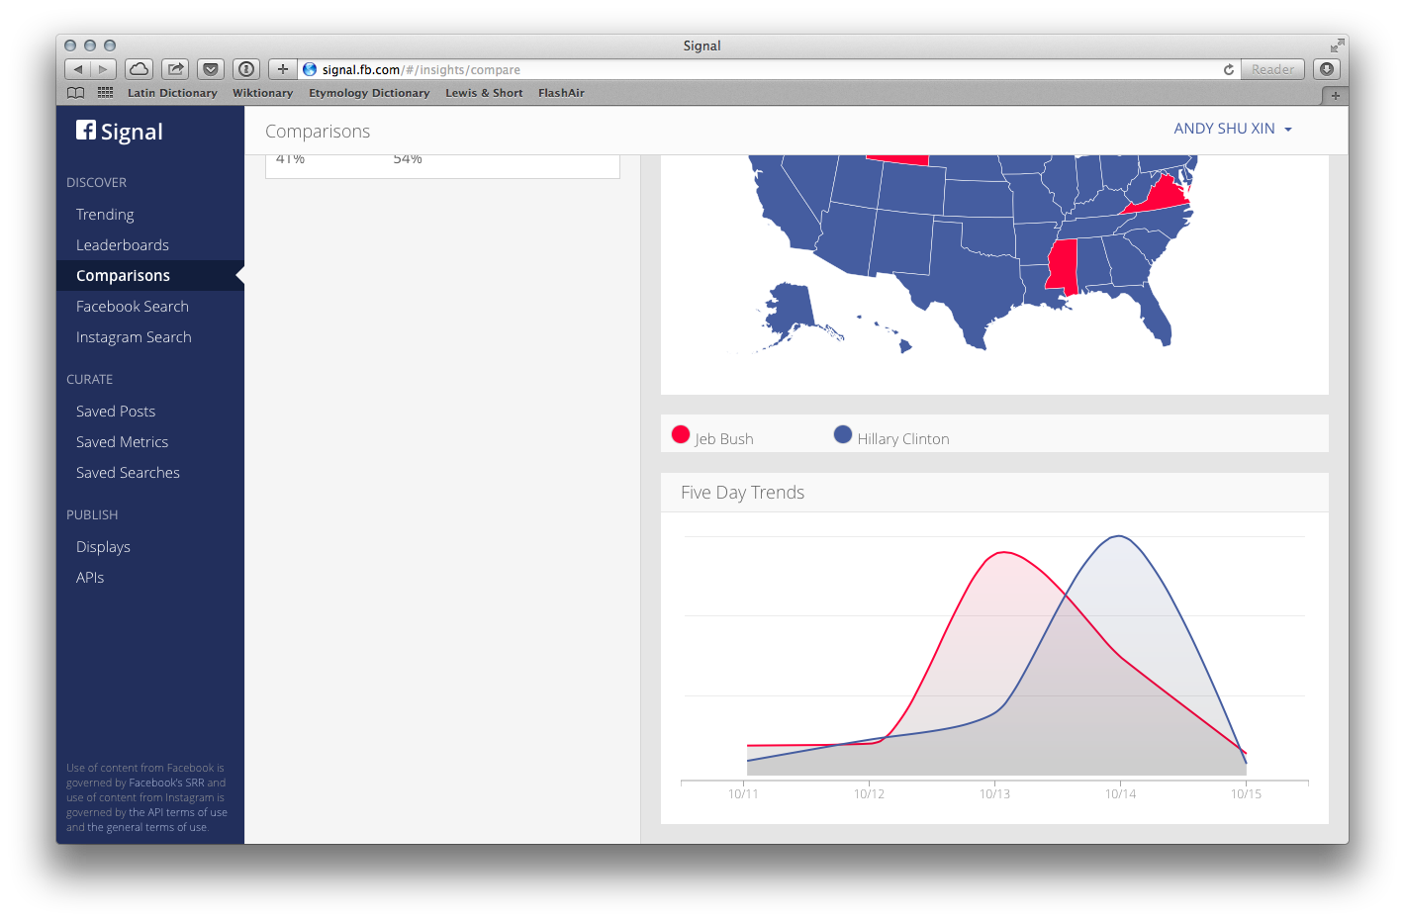Go forward with Safari's forward arrow
Image resolution: width=1405 pixels, height=922 pixels.
(104, 69)
